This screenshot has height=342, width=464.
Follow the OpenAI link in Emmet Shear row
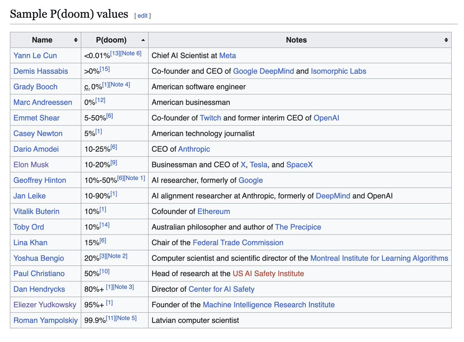click(326, 118)
